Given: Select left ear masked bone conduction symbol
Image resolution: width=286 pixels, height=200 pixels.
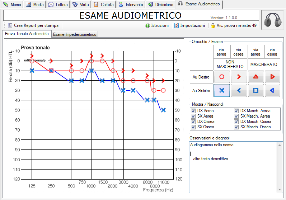Looking at the screenshot, I should [272, 91].
